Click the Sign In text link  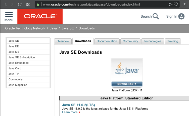click(x=172, y=16)
